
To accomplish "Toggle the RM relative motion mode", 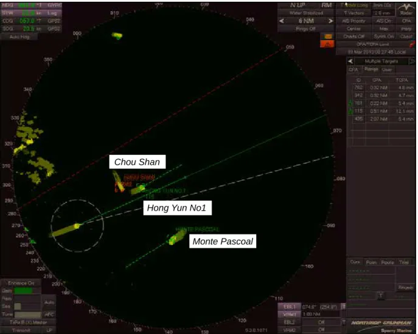I will [x=327, y=5].
